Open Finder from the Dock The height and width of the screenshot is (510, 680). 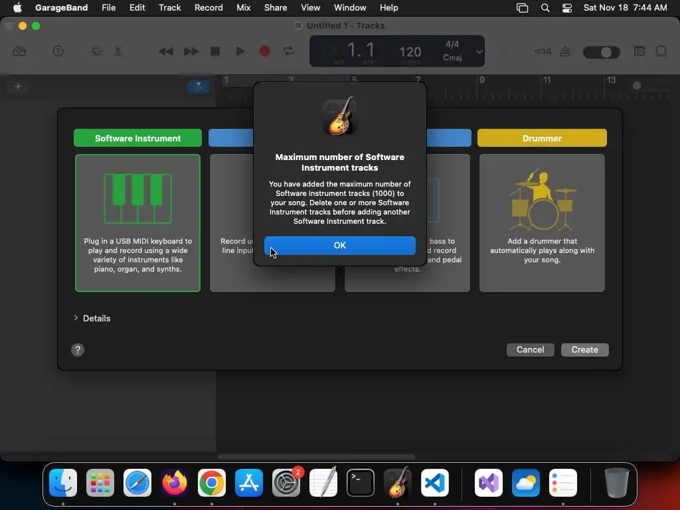[x=63, y=483]
